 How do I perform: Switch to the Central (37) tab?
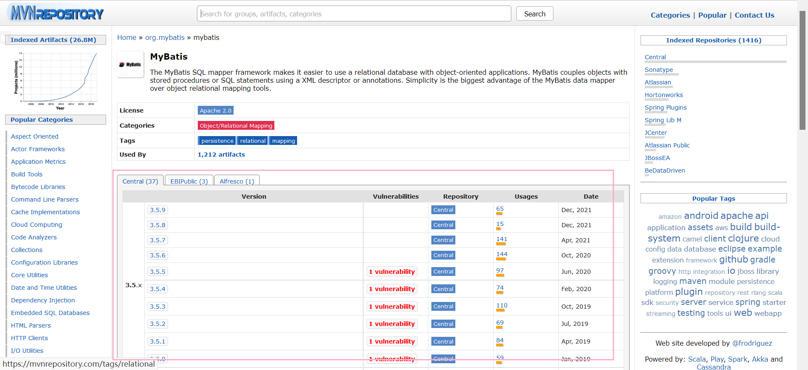(140, 181)
